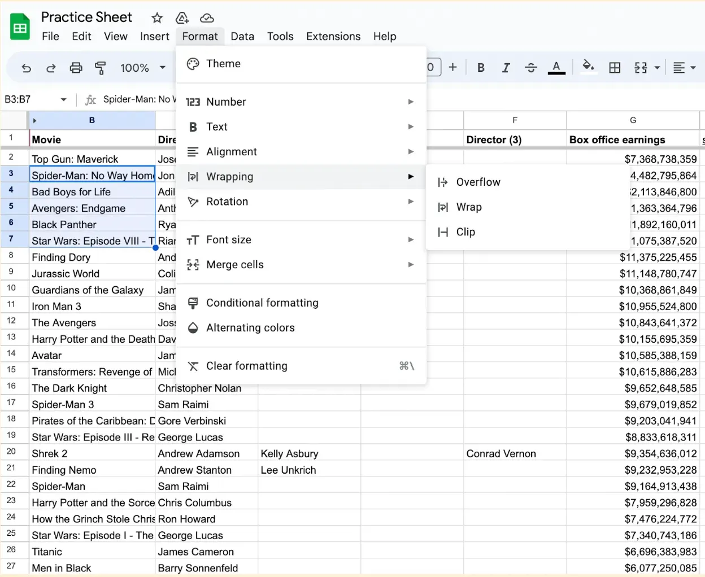The height and width of the screenshot is (577, 705).
Task: Close the Format menu via its label
Action: click(200, 36)
